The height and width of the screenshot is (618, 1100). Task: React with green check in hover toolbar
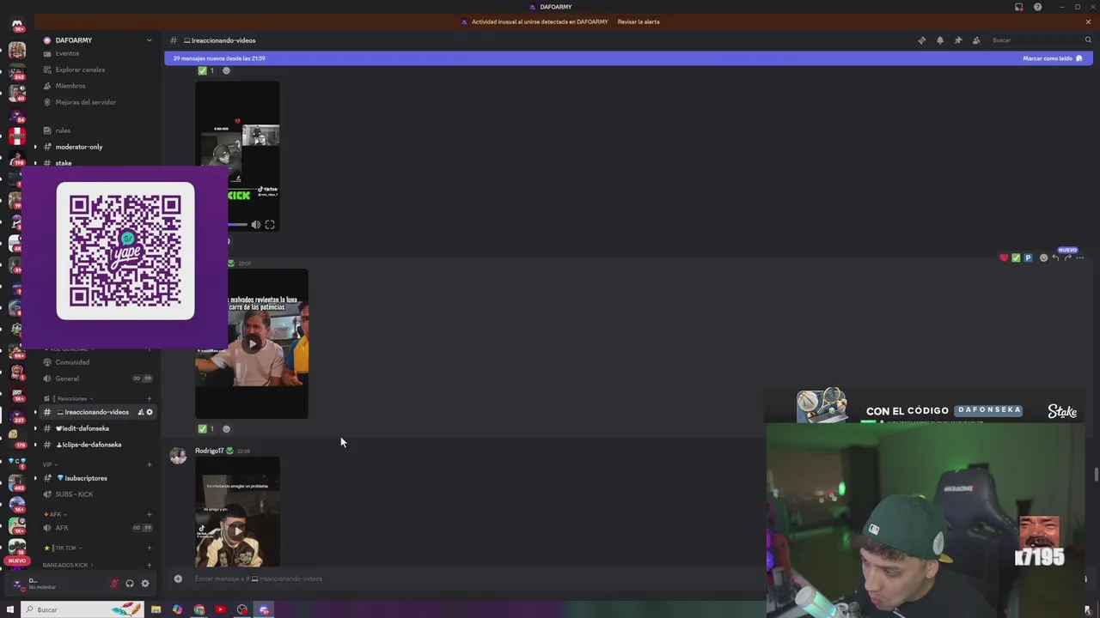(1016, 257)
